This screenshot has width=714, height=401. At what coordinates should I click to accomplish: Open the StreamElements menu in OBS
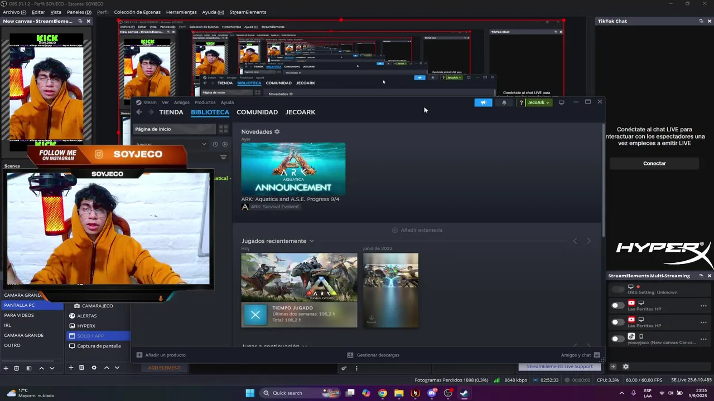[x=248, y=12]
